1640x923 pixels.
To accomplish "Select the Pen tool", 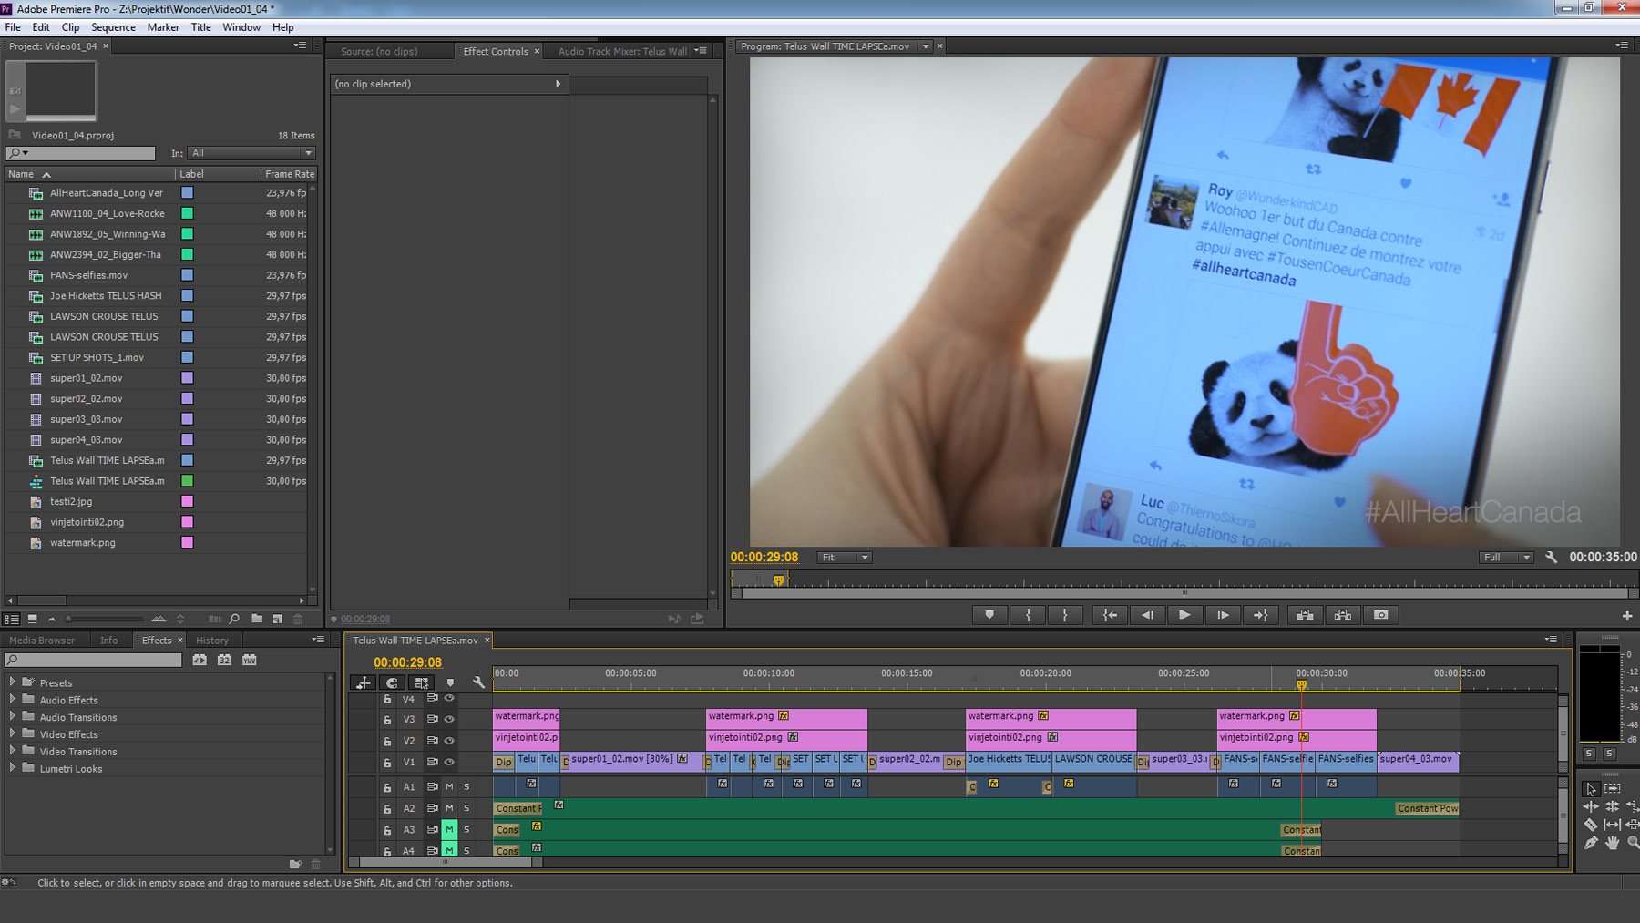I will (x=1591, y=843).
